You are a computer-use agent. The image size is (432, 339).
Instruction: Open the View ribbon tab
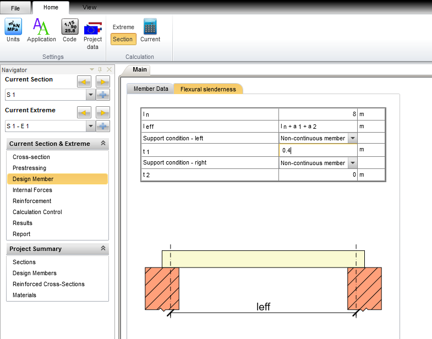89,7
